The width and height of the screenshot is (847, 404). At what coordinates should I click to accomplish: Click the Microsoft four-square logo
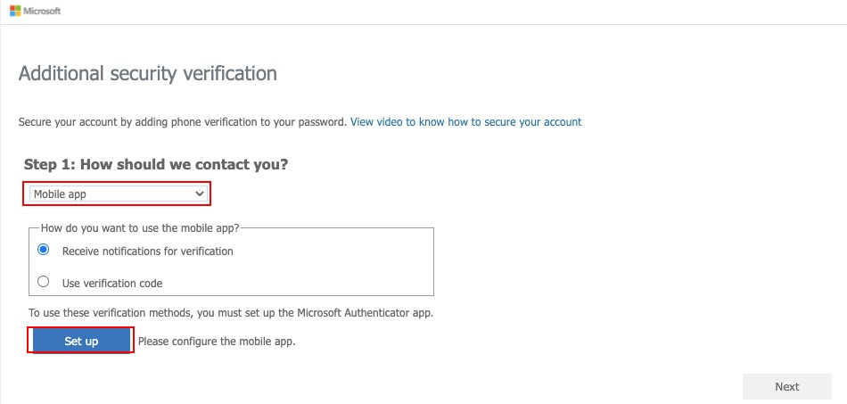15,11
